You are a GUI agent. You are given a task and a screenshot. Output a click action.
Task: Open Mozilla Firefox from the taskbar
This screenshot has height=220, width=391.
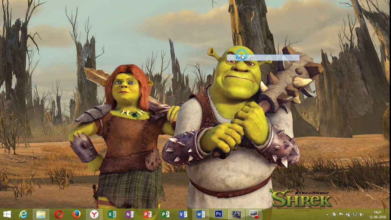pyautogui.click(x=76, y=214)
